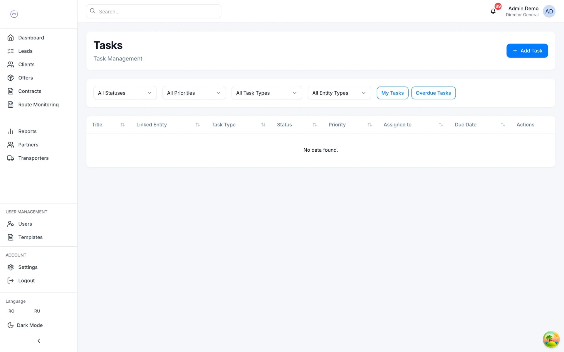Sort by Title column arrows
Viewport: 564px width, 352px height.
point(122,125)
